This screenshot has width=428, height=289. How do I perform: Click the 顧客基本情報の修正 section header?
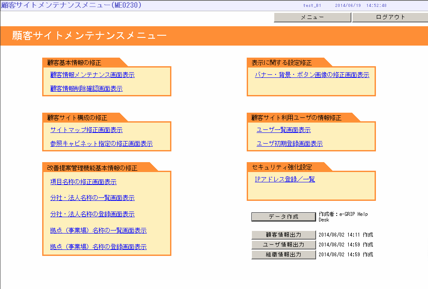(74, 63)
